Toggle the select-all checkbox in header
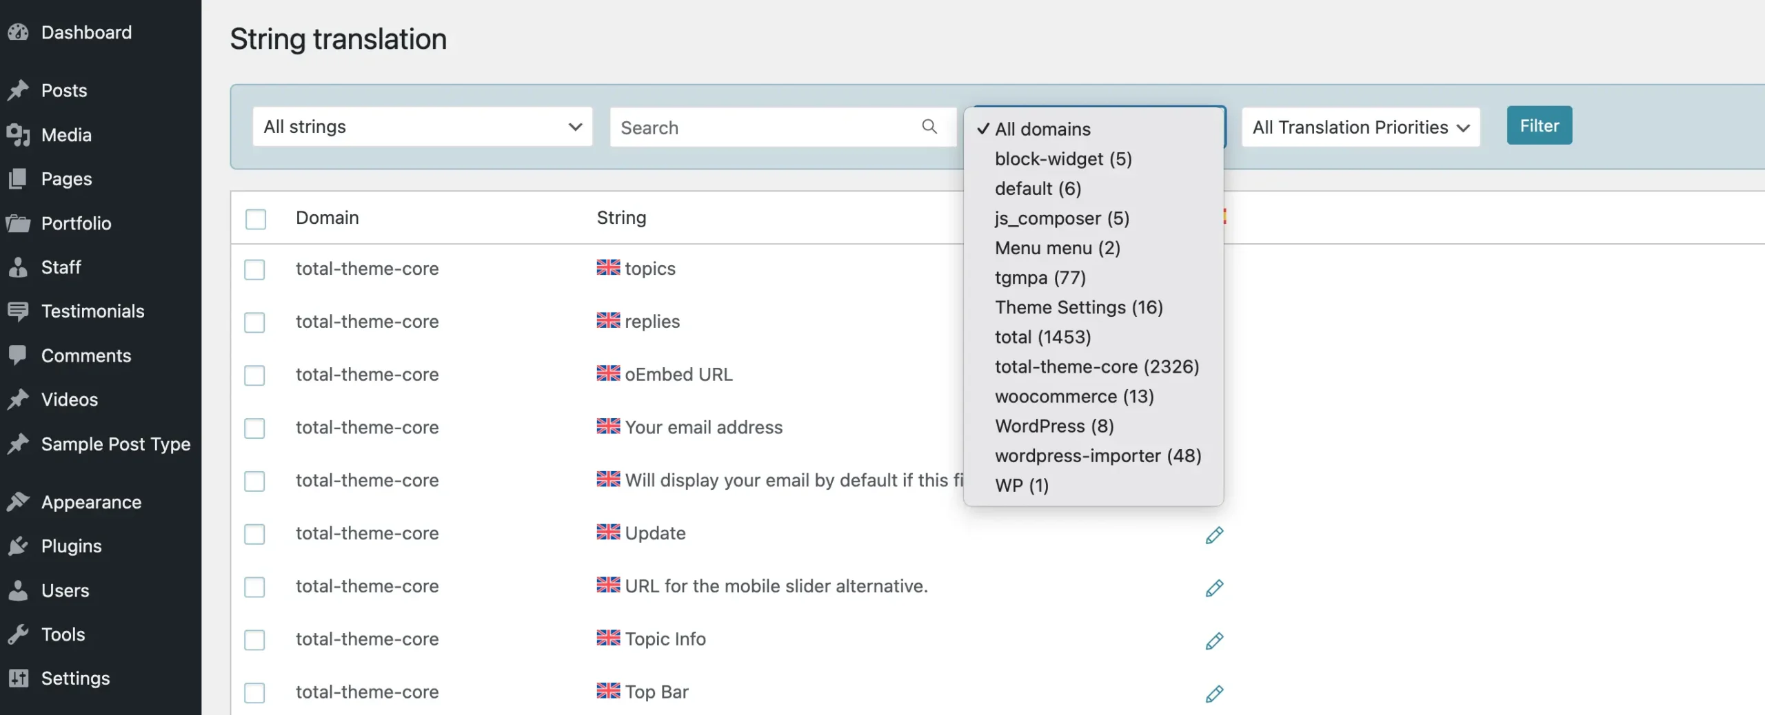1765x715 pixels. pos(256,219)
